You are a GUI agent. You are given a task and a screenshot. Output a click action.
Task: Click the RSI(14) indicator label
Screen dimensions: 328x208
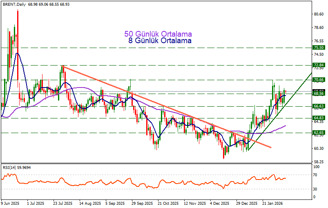tap(16, 167)
